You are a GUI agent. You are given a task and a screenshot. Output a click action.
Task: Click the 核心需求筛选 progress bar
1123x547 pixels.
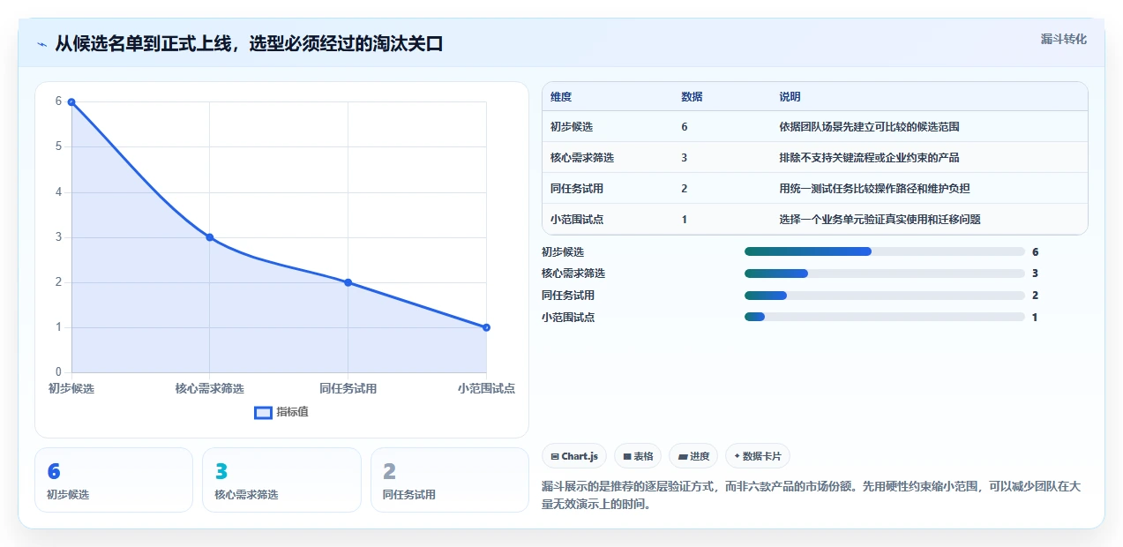coord(885,273)
